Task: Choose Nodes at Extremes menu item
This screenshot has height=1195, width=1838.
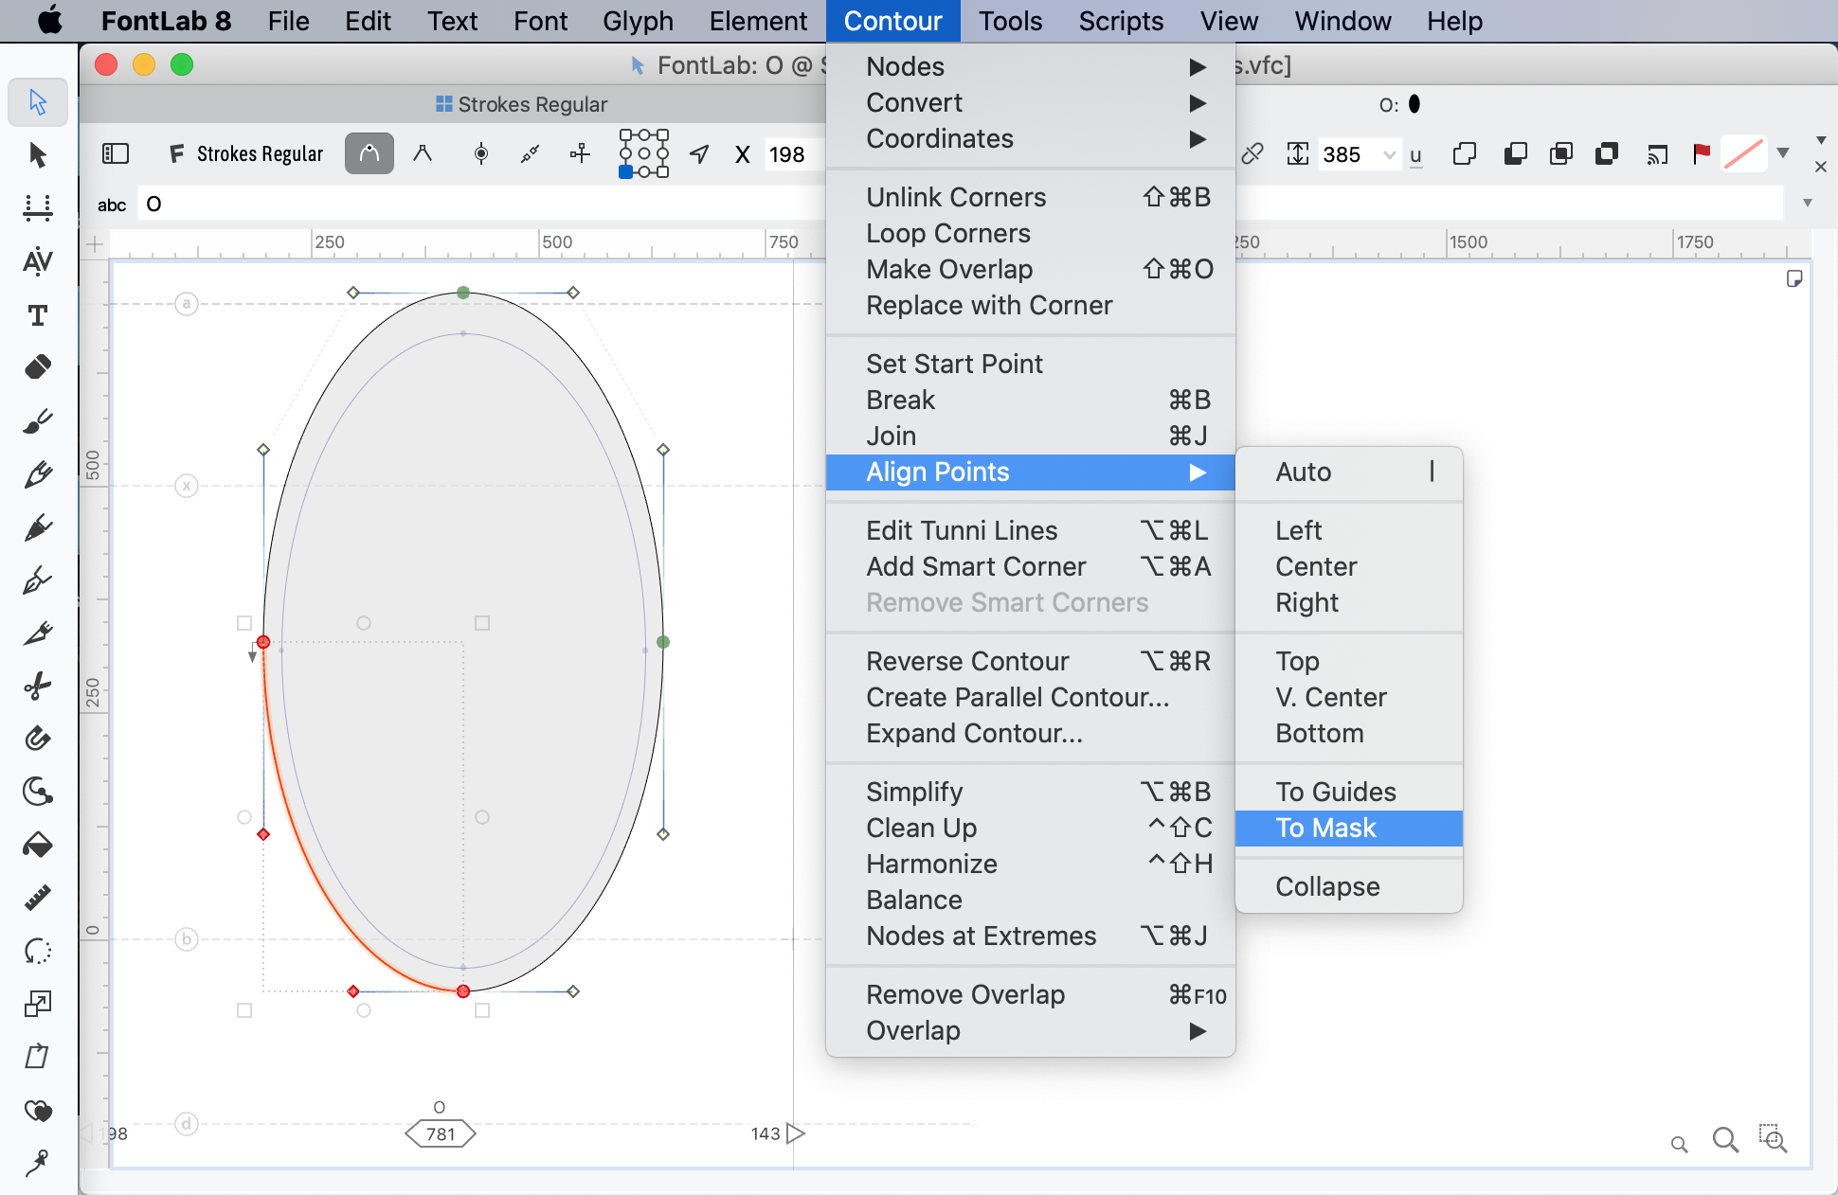Action: pos(1031,936)
